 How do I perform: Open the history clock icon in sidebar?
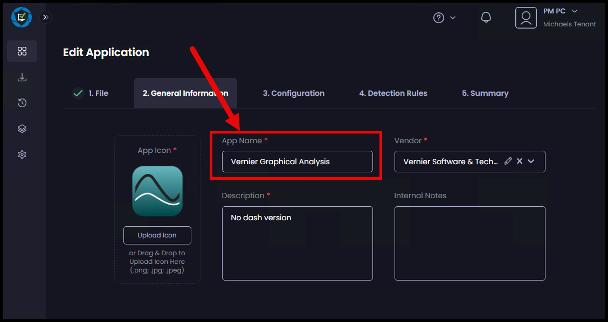click(x=22, y=103)
